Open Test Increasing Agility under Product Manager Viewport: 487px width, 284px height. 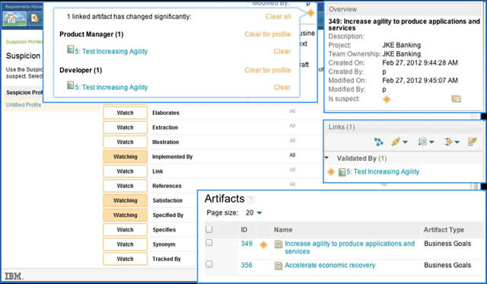coord(111,52)
